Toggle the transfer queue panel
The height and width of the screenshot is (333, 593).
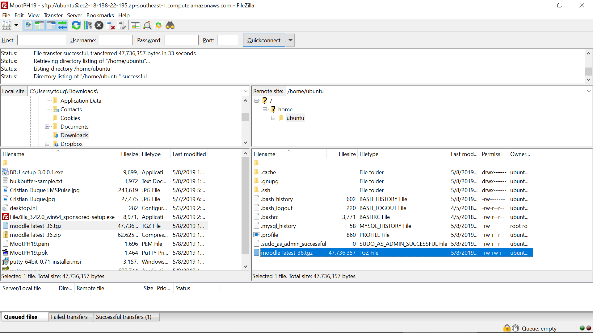63,25
